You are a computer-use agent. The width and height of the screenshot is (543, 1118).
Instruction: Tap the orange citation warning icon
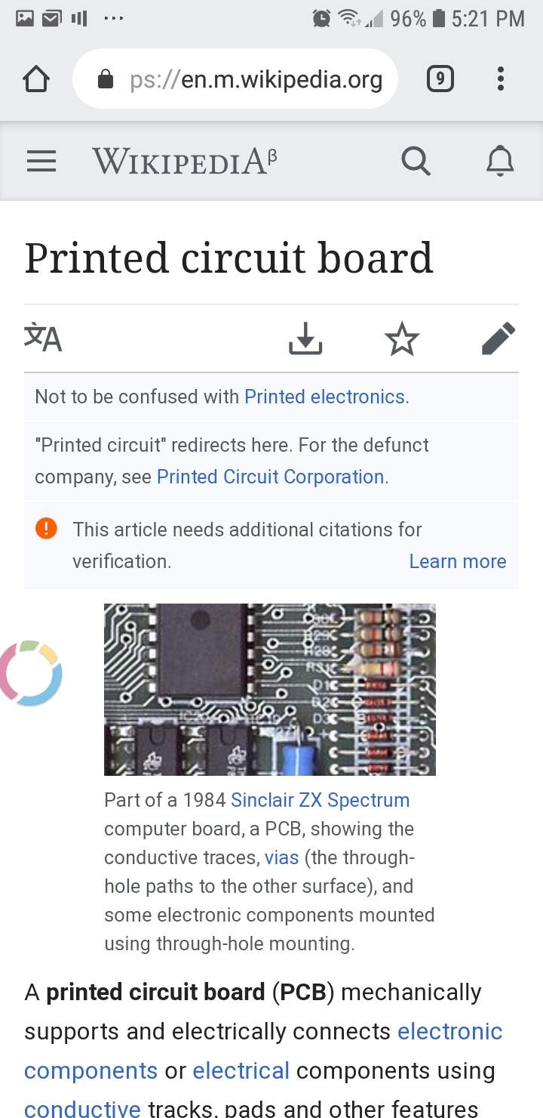pyautogui.click(x=46, y=528)
